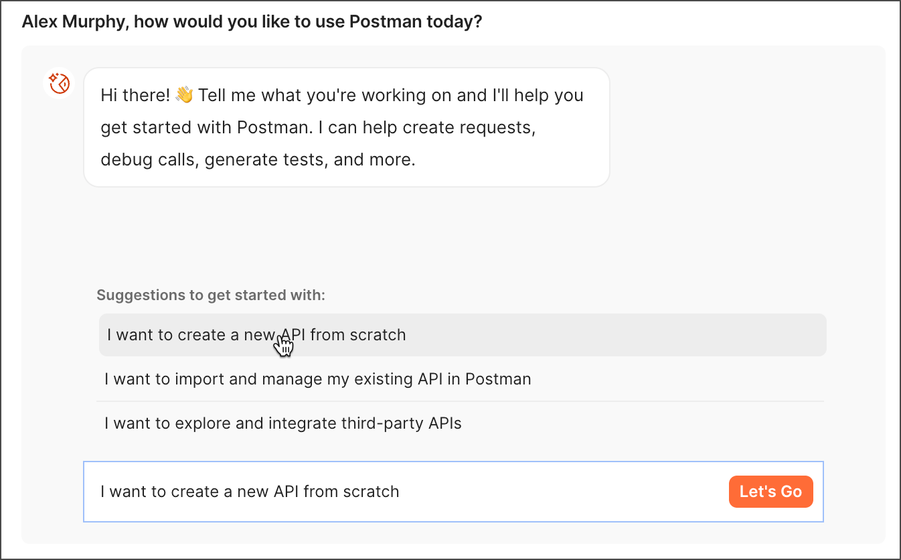Click the waving hand emoji in greeting
901x560 pixels.
pyautogui.click(x=184, y=96)
